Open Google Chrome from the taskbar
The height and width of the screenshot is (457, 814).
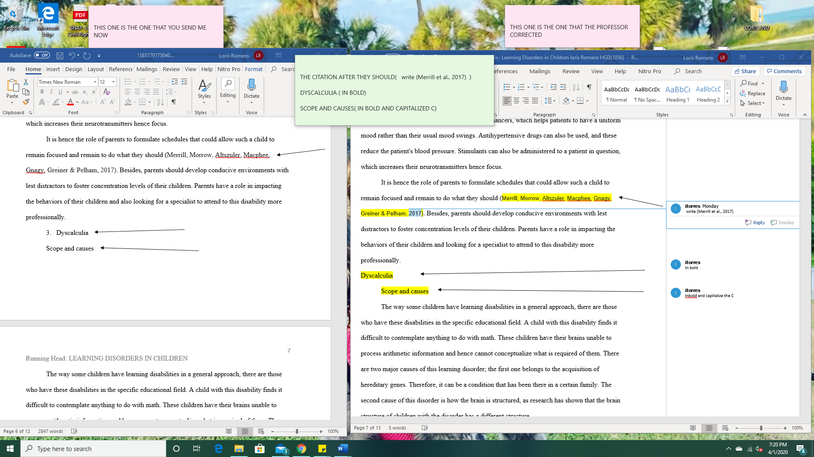pos(301,449)
